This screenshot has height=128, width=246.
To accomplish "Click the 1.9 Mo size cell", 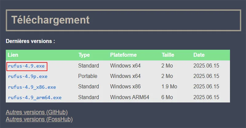I will click(169, 86).
